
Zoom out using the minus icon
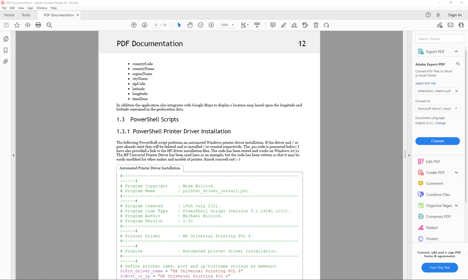[200, 25]
